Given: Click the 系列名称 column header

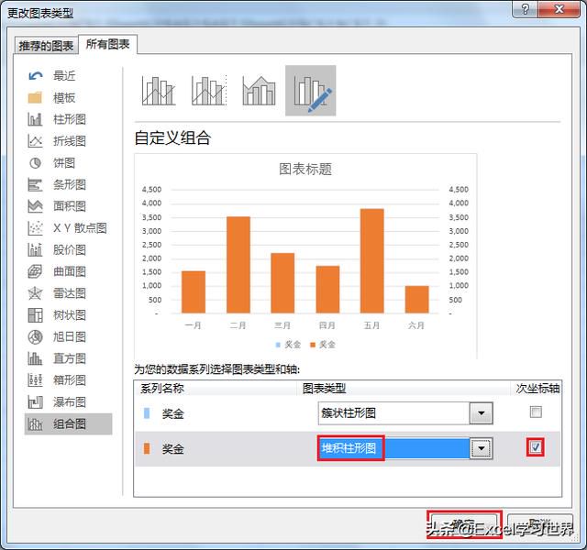Looking at the screenshot, I should tap(162, 389).
